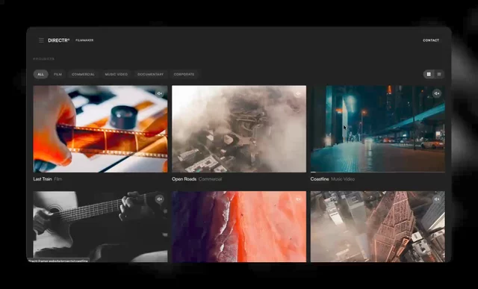
Task: Open the CONTACT link
Action: point(431,40)
